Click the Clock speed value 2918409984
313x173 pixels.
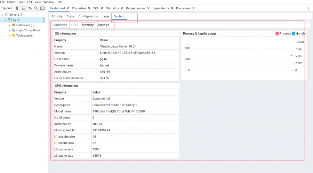pos(101,130)
